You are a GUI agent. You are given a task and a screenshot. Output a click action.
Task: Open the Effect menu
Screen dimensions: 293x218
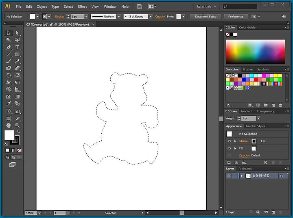(82, 7)
